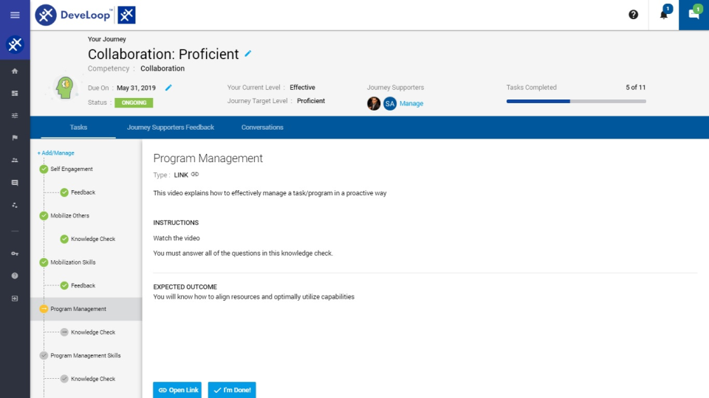Click the help question mark in header
The height and width of the screenshot is (398, 709).
click(633, 15)
